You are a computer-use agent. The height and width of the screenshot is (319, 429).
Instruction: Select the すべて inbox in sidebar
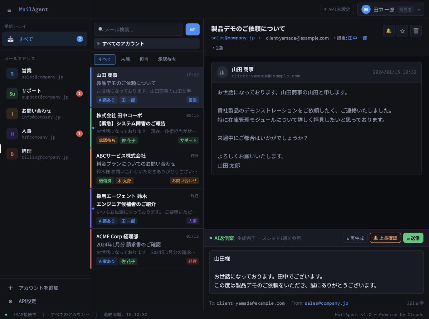pyautogui.click(x=45, y=39)
